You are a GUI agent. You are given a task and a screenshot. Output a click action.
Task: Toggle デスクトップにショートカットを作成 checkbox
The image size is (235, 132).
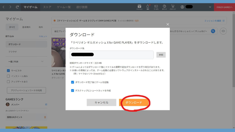tap(73, 90)
